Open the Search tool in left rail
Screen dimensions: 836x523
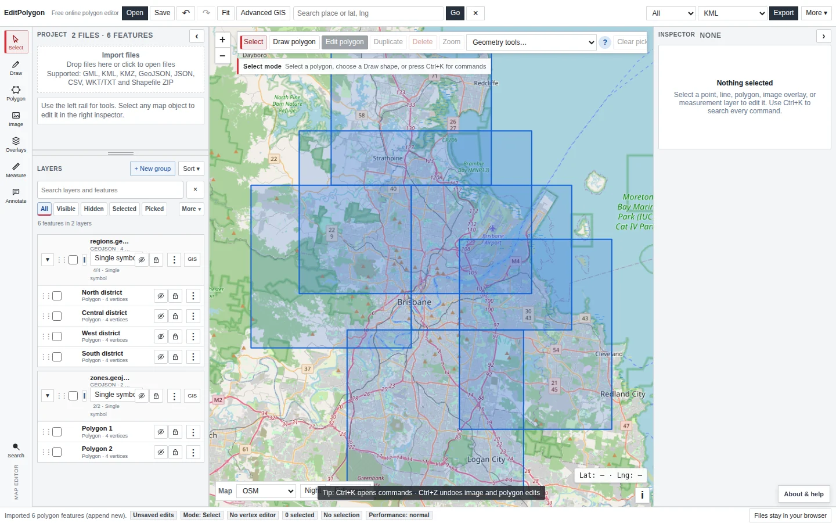(x=16, y=450)
